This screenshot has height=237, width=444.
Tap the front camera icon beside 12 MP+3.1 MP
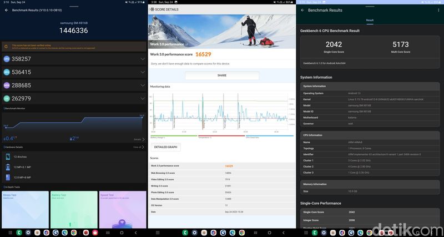pos(8,167)
